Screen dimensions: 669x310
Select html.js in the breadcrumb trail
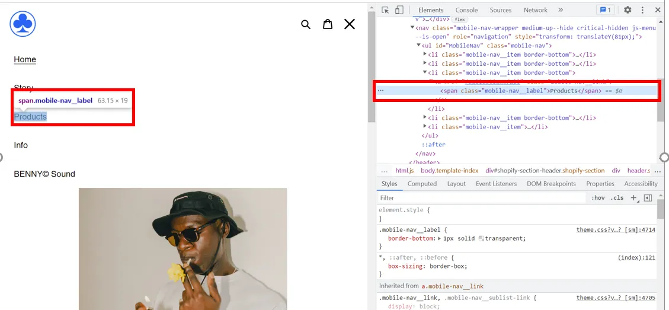click(405, 170)
